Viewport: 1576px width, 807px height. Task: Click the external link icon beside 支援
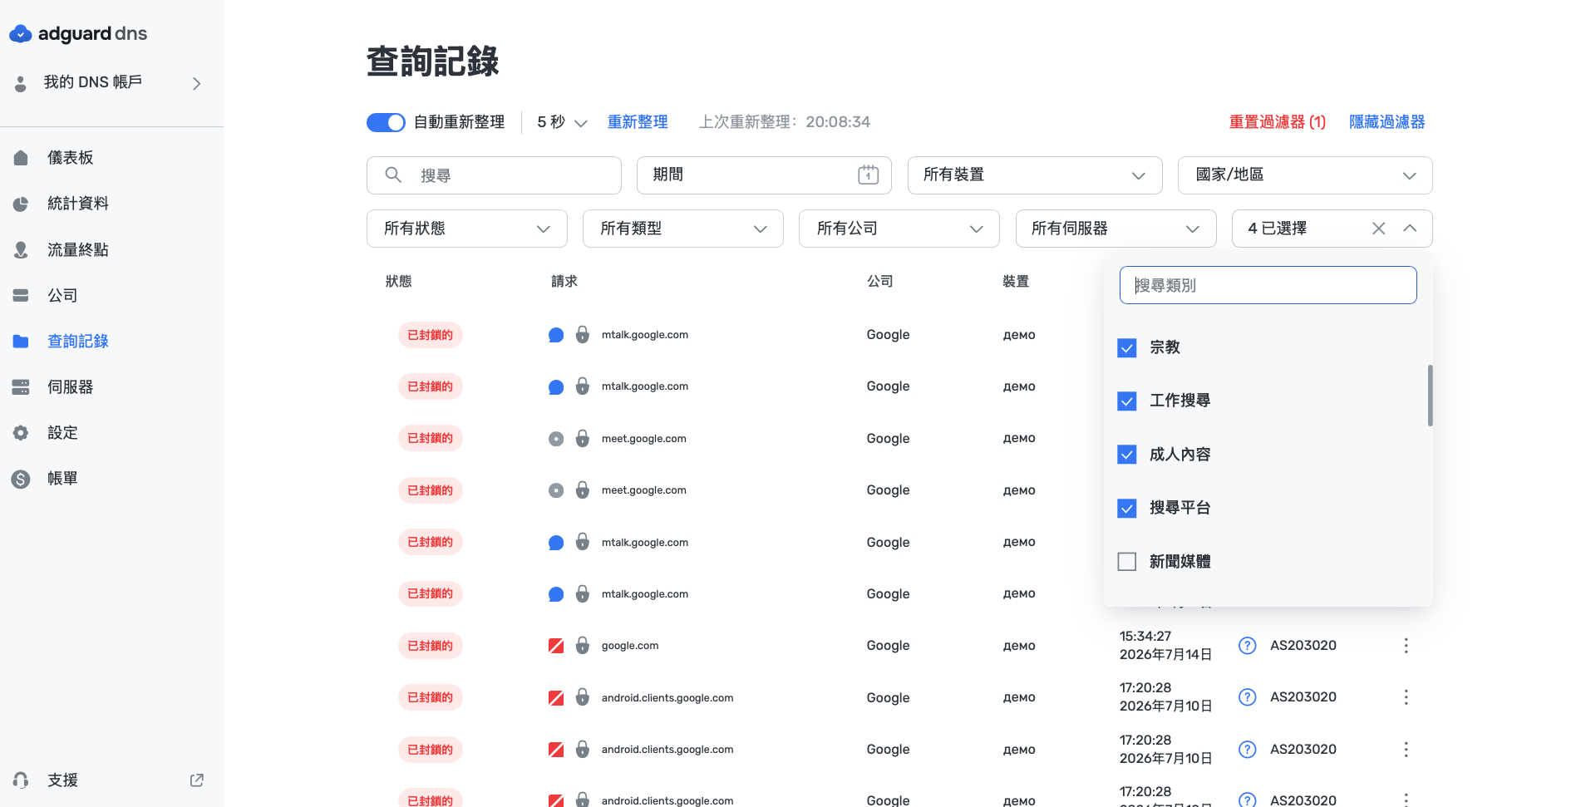click(x=197, y=780)
